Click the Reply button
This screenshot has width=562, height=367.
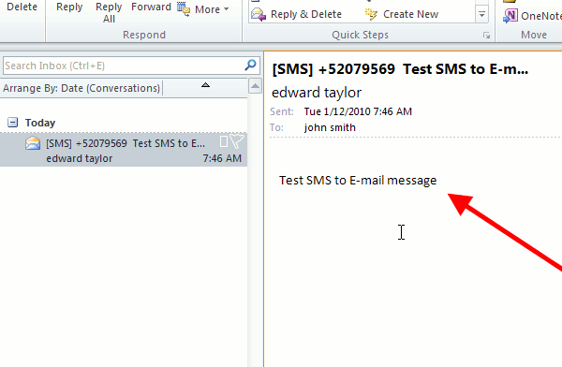[69, 7]
